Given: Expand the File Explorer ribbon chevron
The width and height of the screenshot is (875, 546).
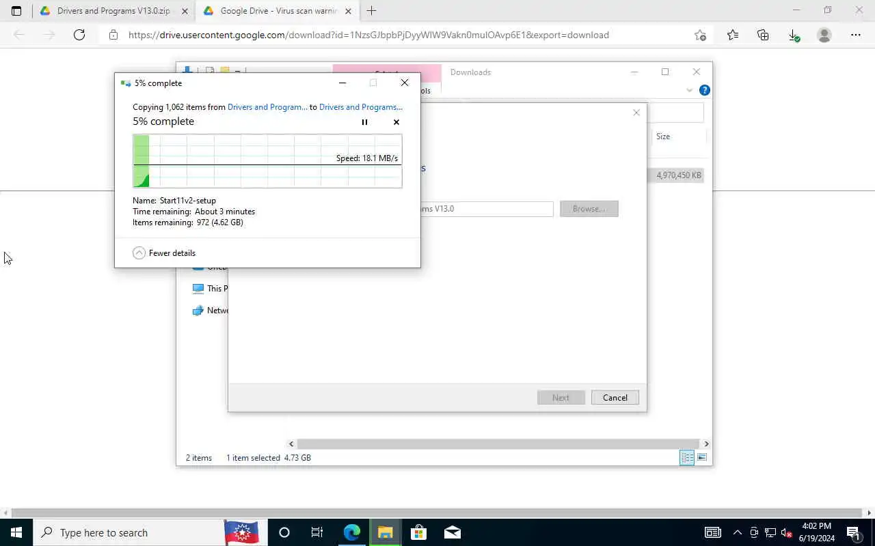Looking at the screenshot, I should (689, 90).
